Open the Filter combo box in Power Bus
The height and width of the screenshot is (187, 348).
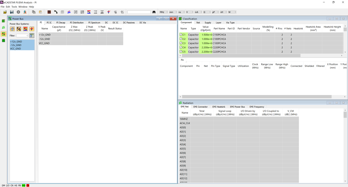point(22,36)
